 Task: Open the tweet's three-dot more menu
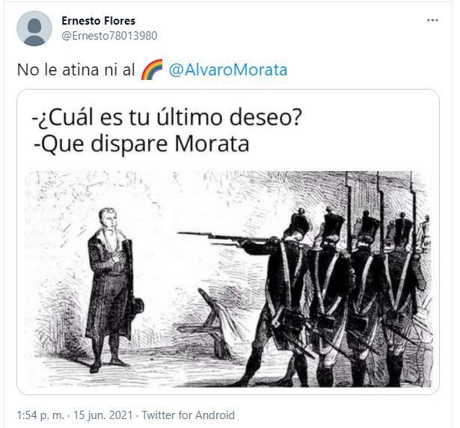click(x=432, y=20)
